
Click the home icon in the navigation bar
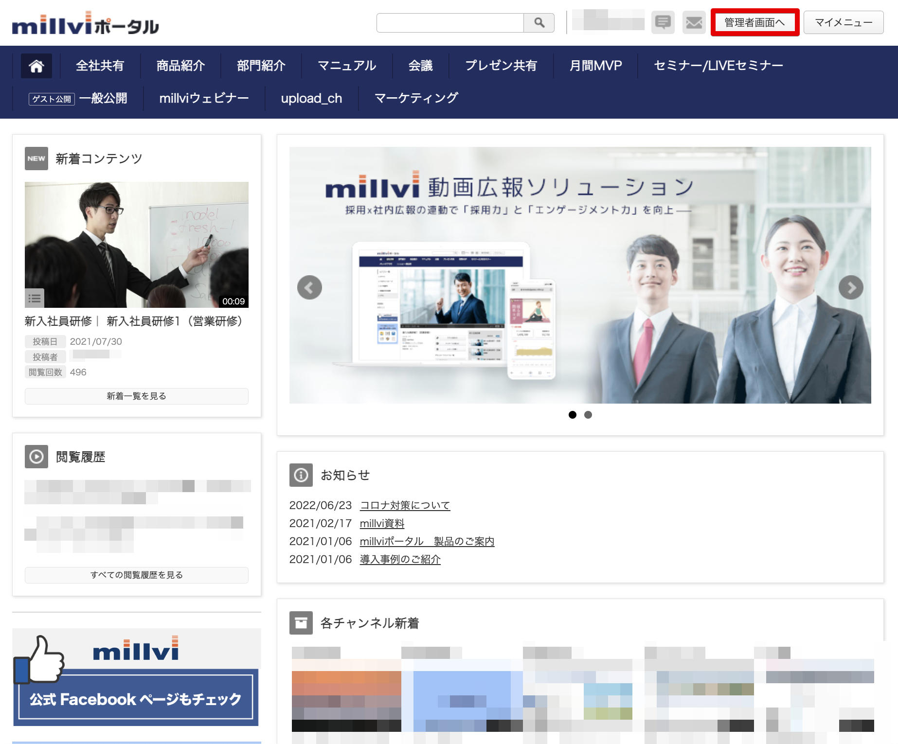click(x=38, y=66)
